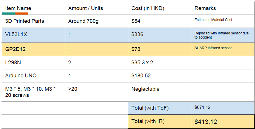Click the teal underline segment under Item Name
Viewport: 255px width, 129px height.
coord(9,14)
